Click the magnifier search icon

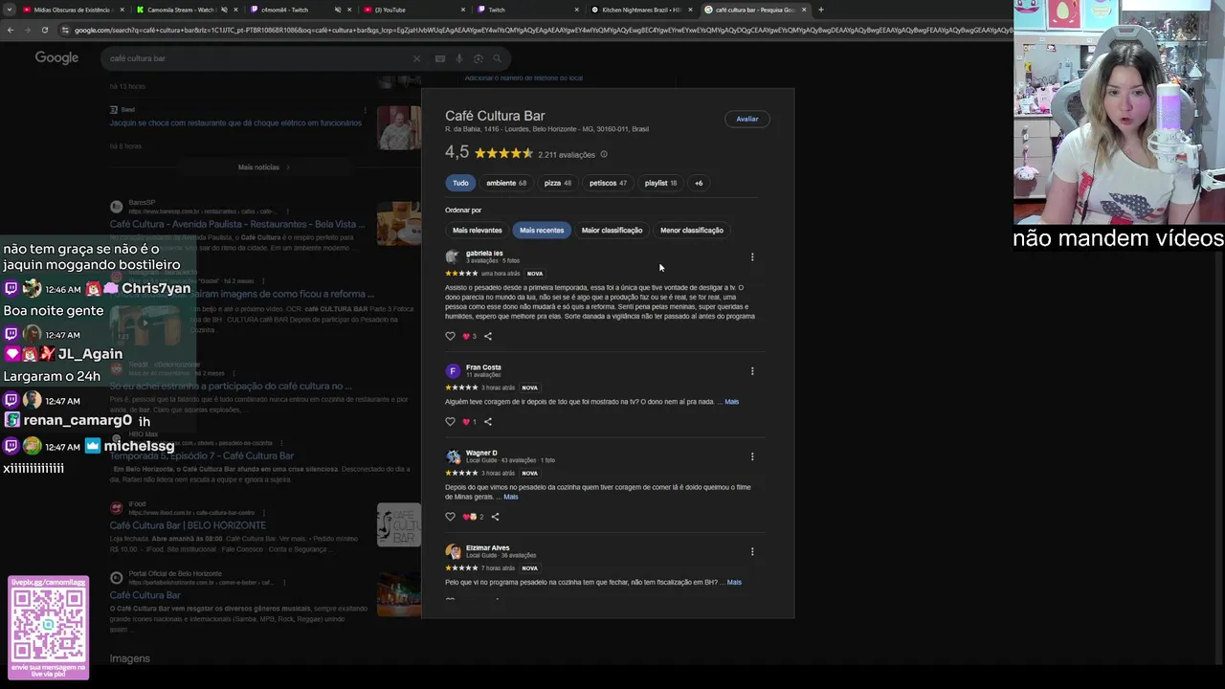[x=497, y=58]
